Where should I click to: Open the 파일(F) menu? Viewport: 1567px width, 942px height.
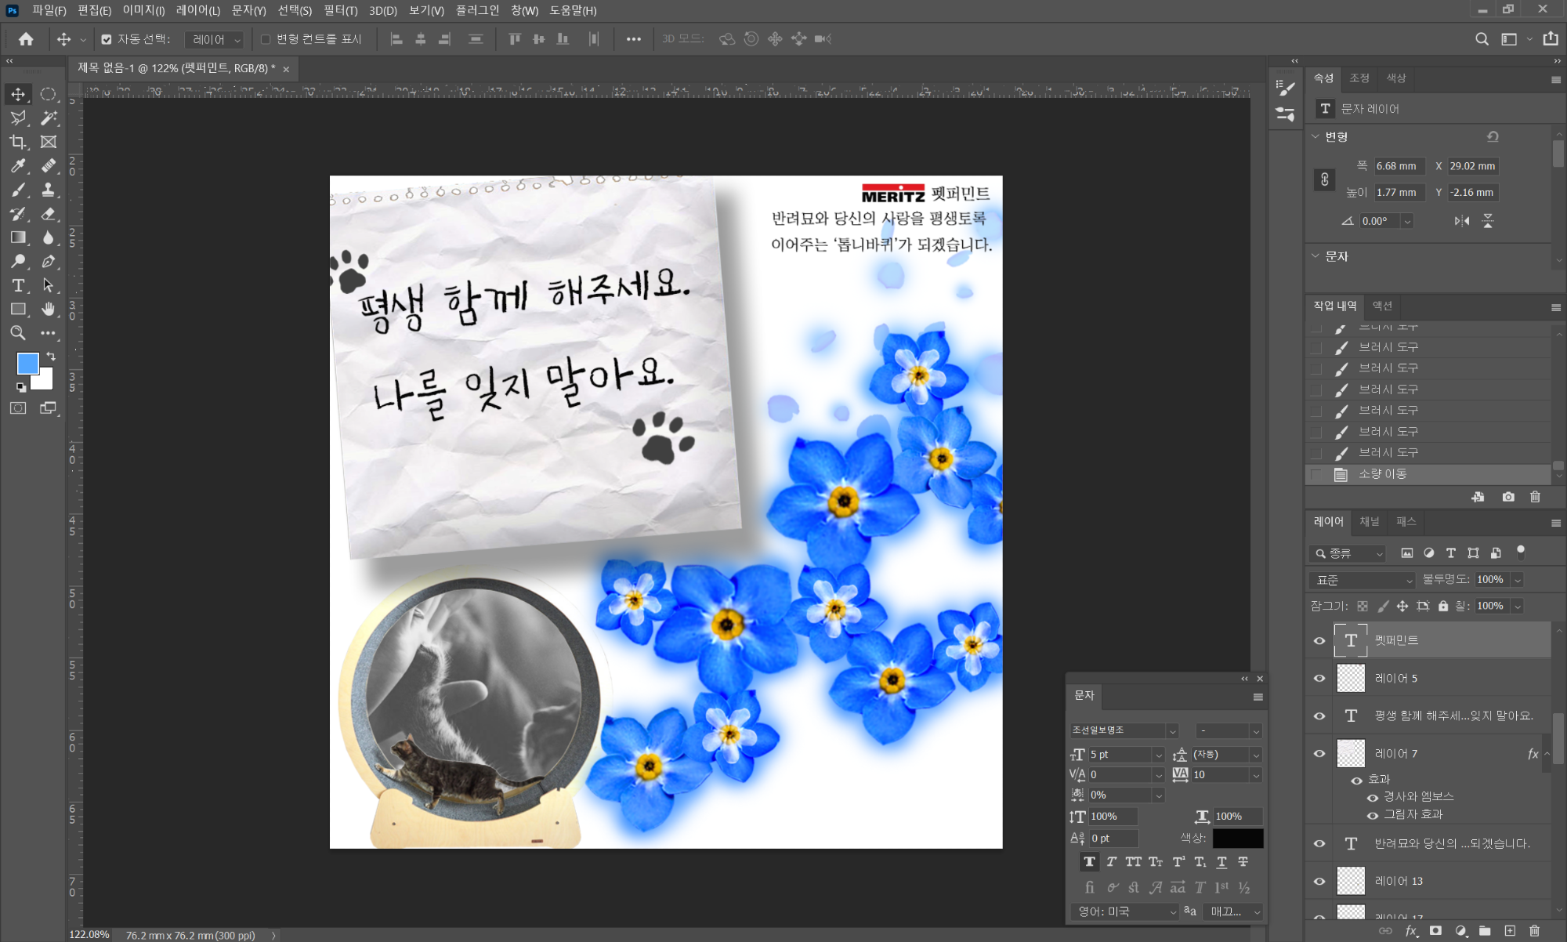pos(49,10)
